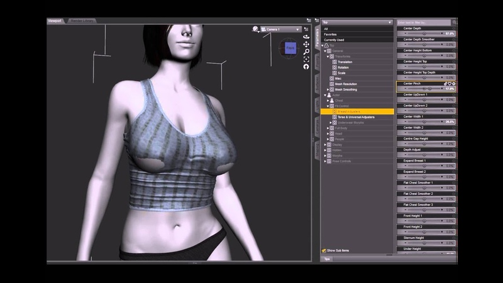Image resolution: width=503 pixels, height=283 pixels.
Task: Open the Shaping side tab
Action: [318, 150]
